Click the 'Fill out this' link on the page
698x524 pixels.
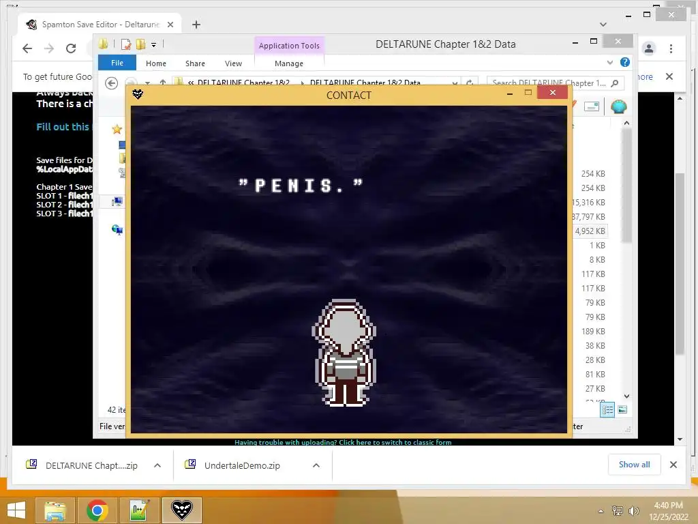pyautogui.click(x=63, y=127)
